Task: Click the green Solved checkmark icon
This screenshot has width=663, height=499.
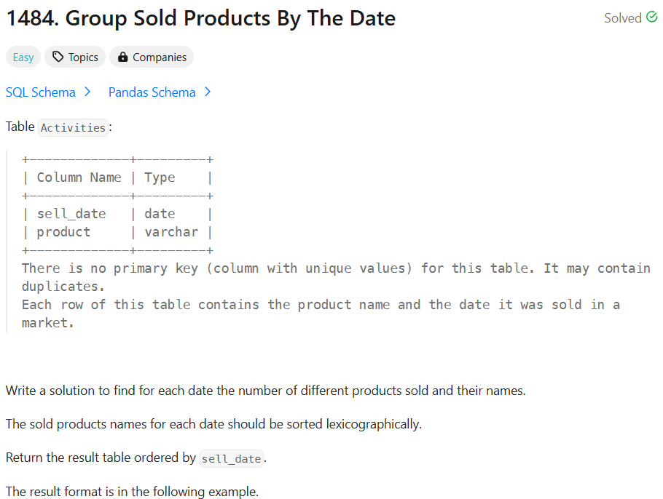Action: 651,17
